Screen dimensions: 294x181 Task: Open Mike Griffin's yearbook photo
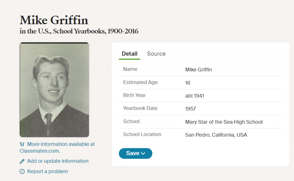54,90
